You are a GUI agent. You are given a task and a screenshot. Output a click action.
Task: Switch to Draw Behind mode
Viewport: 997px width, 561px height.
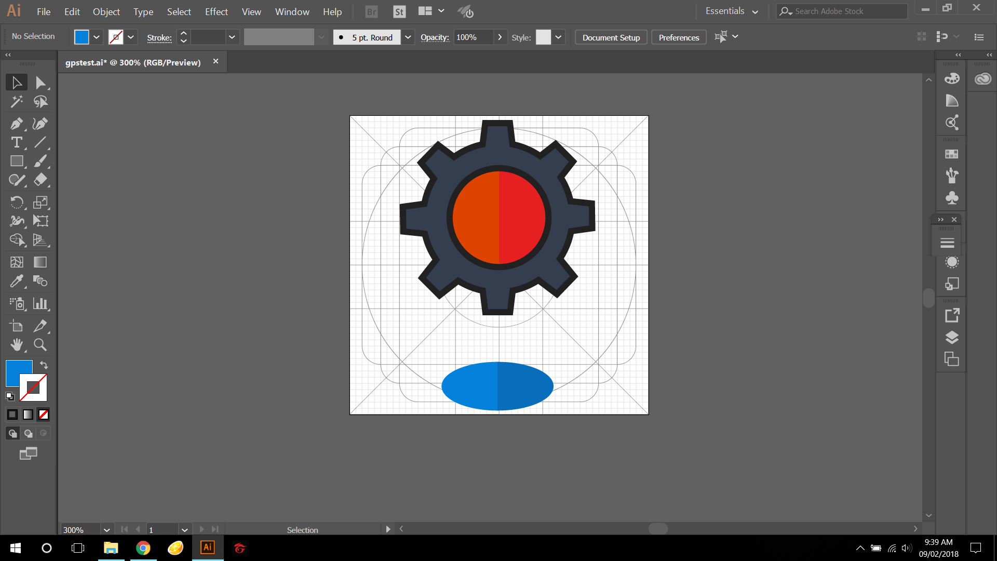coord(29,433)
